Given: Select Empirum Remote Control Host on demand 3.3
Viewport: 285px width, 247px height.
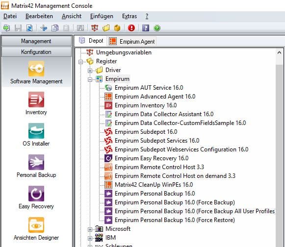Looking at the screenshot, I should [x=175, y=176].
